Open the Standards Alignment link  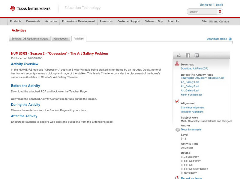click(193, 108)
